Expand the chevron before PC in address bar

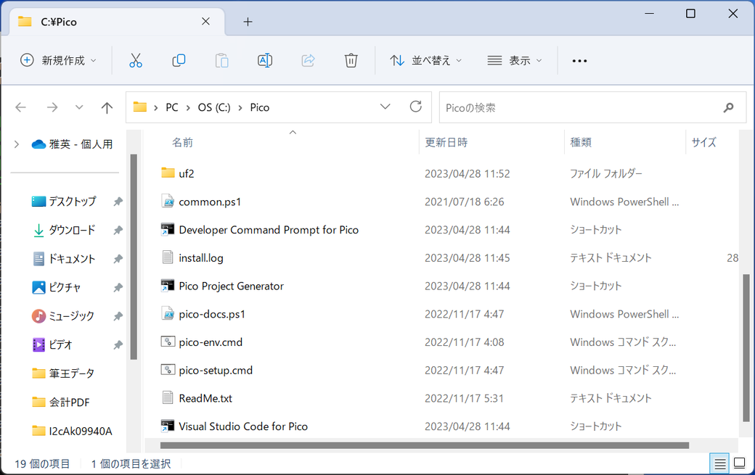point(155,108)
